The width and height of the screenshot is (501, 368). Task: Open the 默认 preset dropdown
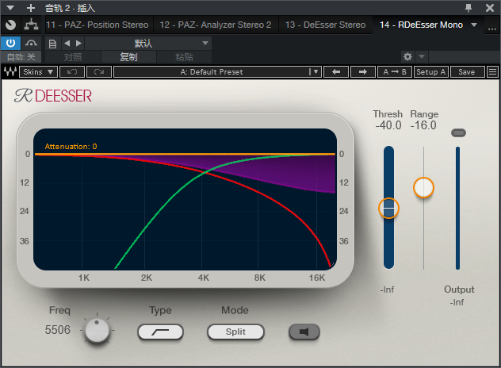click(x=148, y=43)
